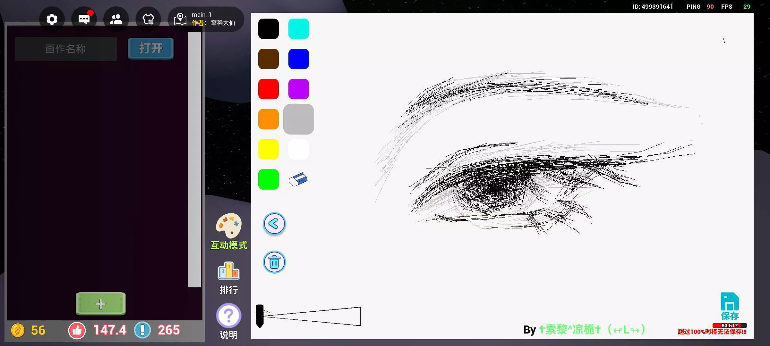Click the map location pin icon
Viewport: 770px width, 346px height.
180,19
